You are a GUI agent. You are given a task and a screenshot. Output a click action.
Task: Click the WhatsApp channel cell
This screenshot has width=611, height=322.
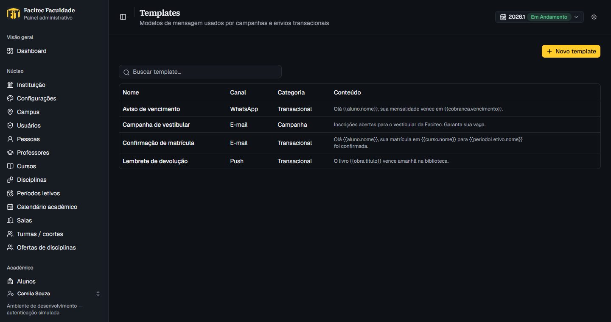(244, 109)
